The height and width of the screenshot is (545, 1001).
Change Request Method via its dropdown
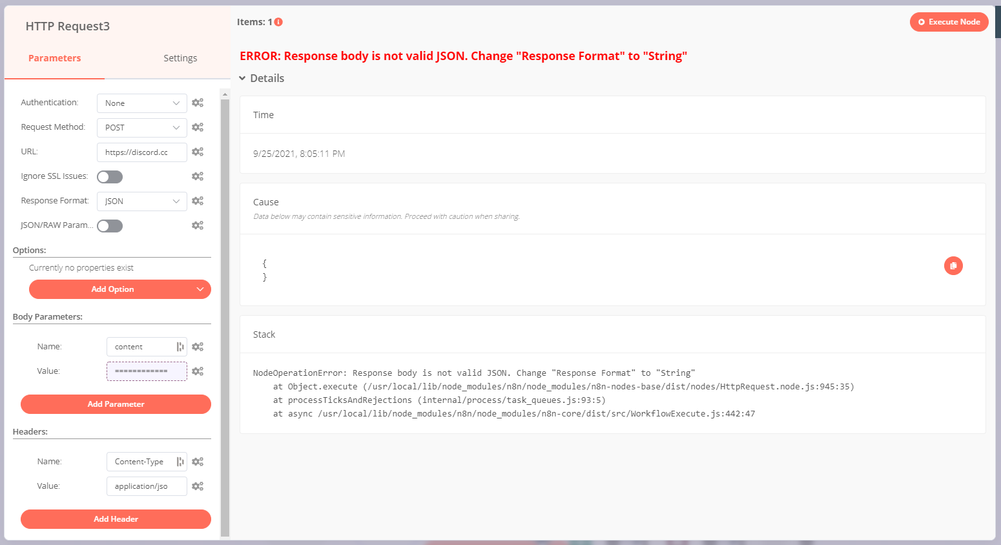tap(141, 127)
